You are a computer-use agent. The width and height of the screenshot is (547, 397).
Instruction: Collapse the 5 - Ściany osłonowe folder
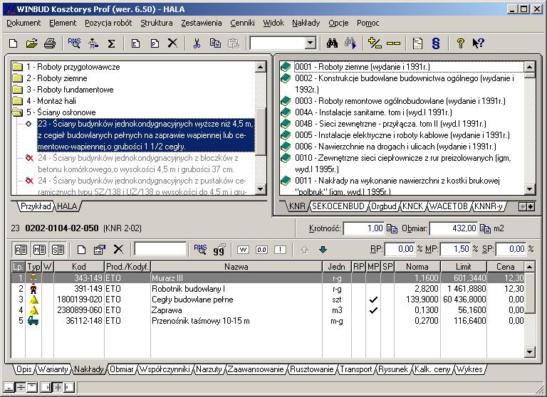tap(17, 112)
